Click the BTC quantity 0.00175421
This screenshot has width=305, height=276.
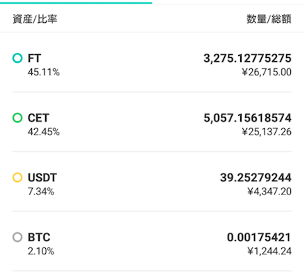click(259, 237)
